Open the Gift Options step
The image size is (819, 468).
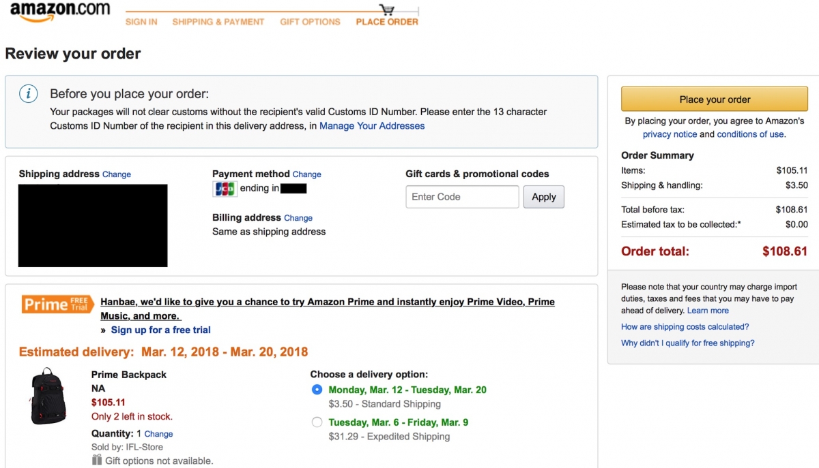310,22
